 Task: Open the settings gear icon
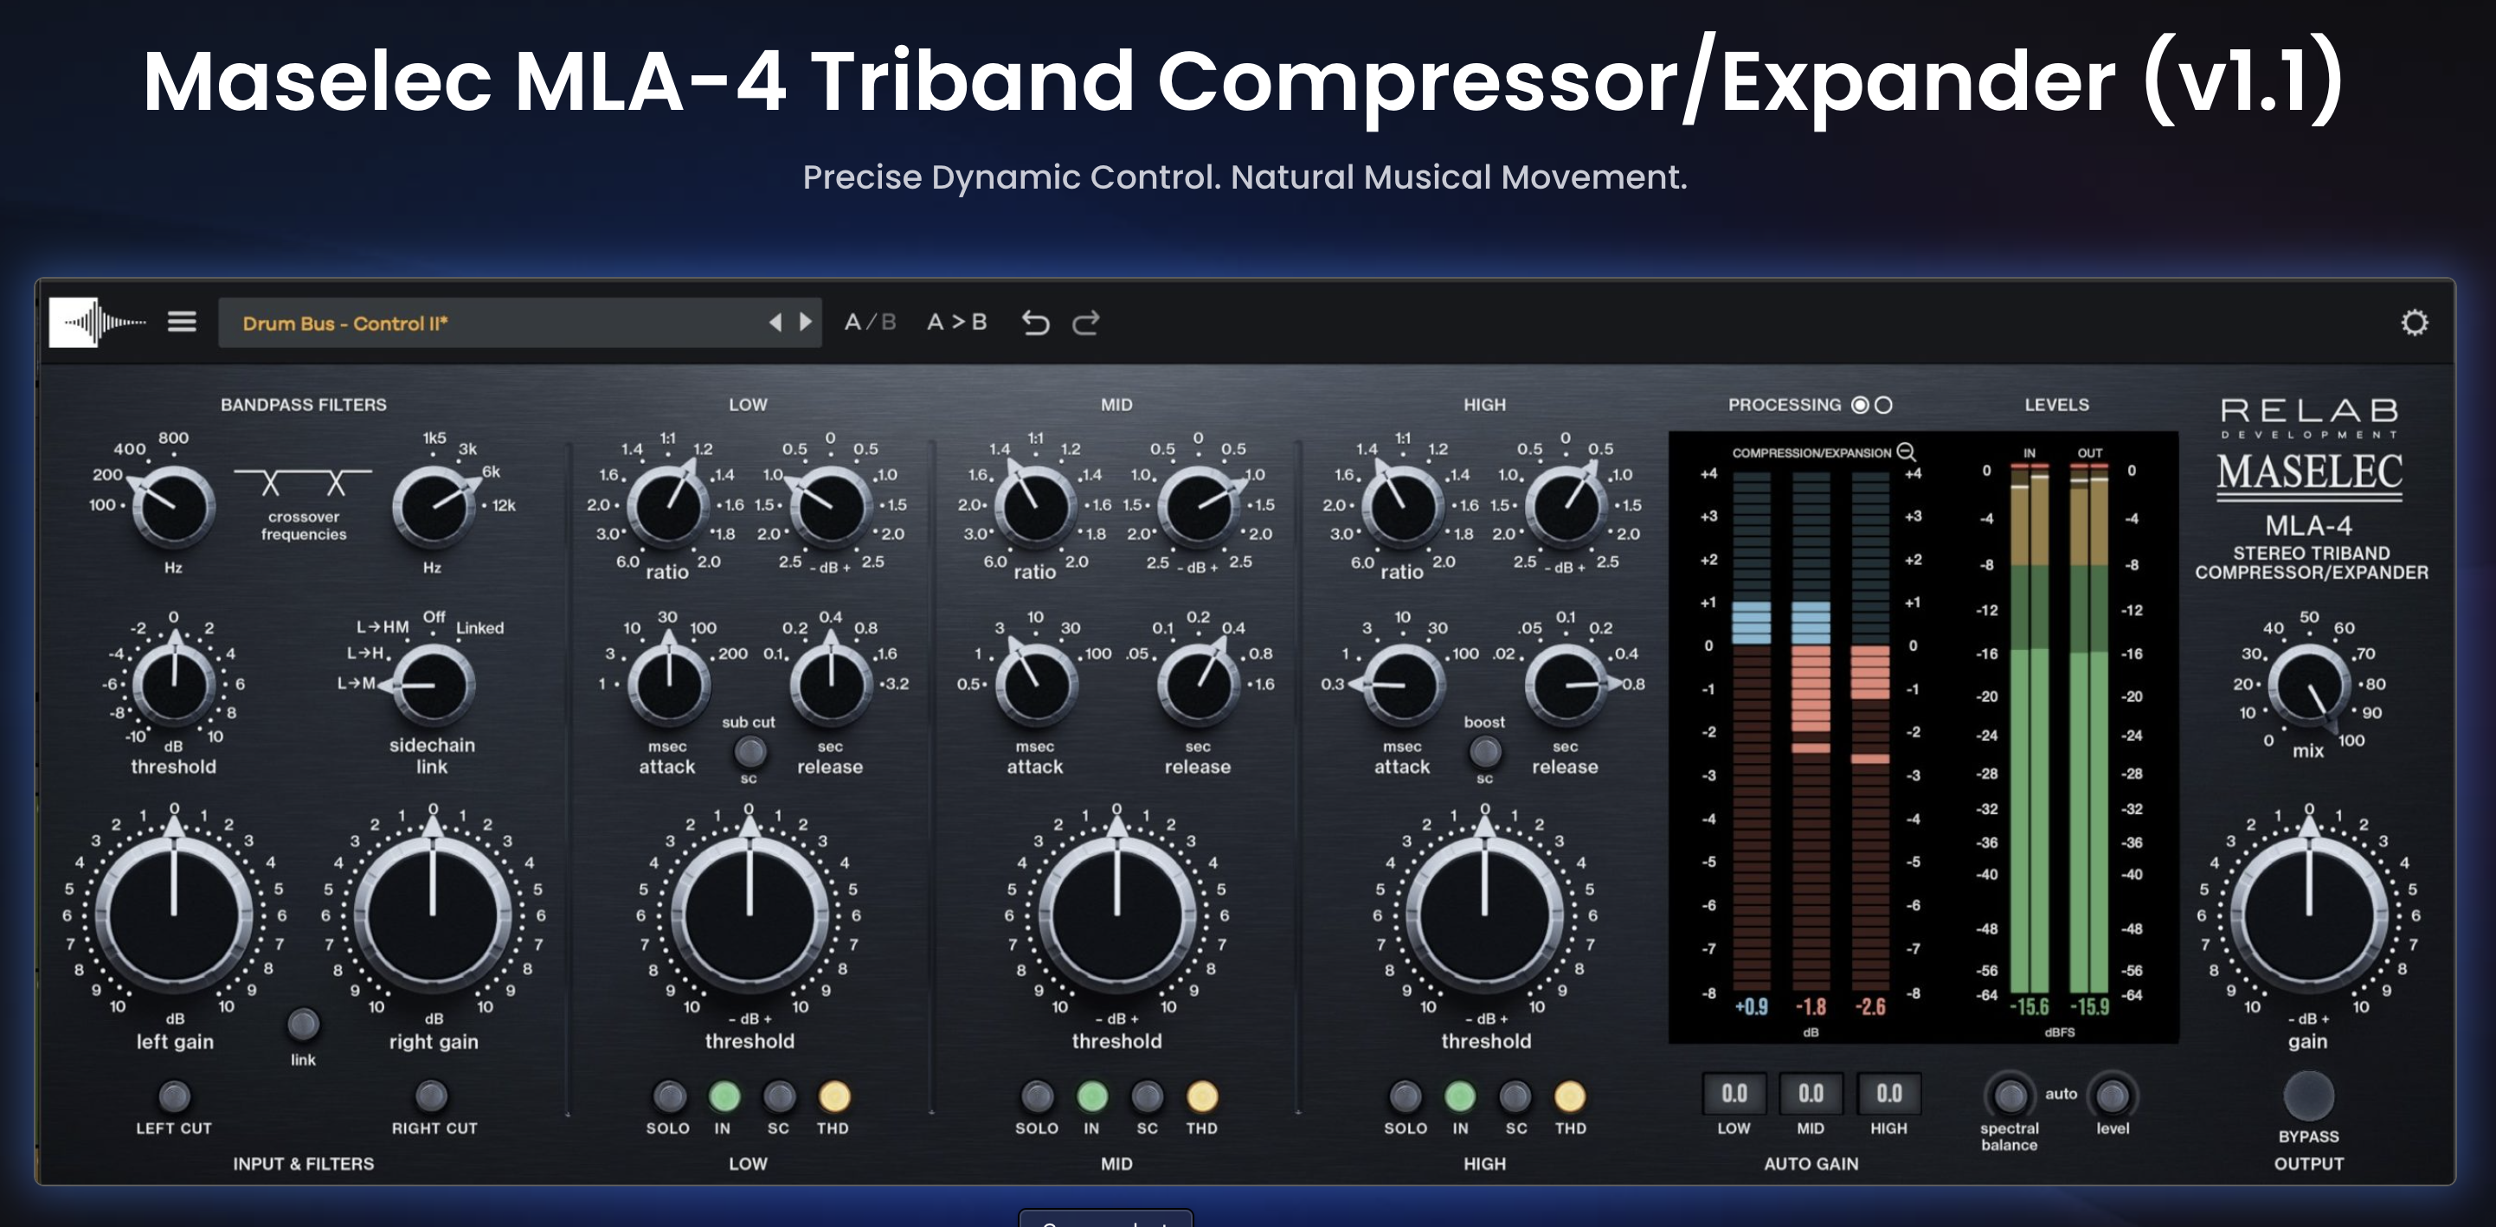2415,323
